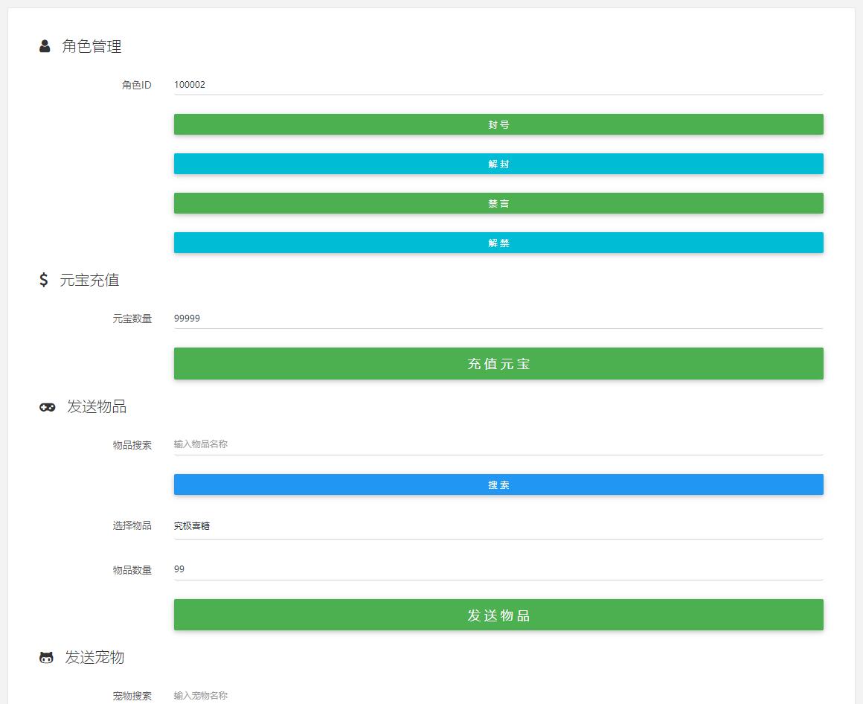Click the 宠物搜索 pet search box
The height and width of the screenshot is (704, 863).
[x=498, y=696]
